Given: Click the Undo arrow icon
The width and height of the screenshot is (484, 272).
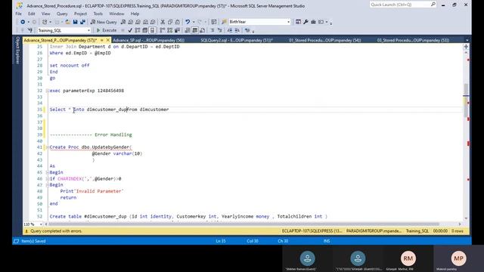Looking at the screenshot, I should [x=188, y=22].
